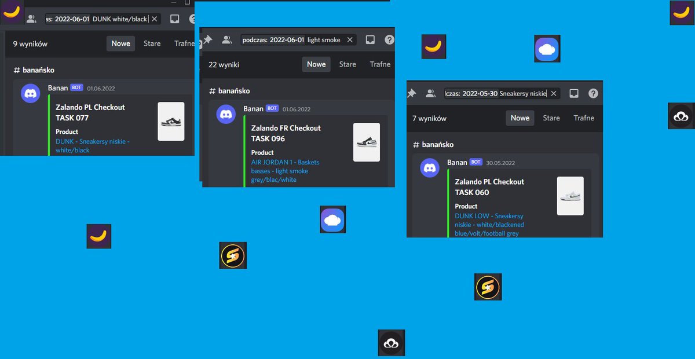Click blue cloud icon below light smoke panel
695x359 pixels.
pyautogui.click(x=333, y=219)
